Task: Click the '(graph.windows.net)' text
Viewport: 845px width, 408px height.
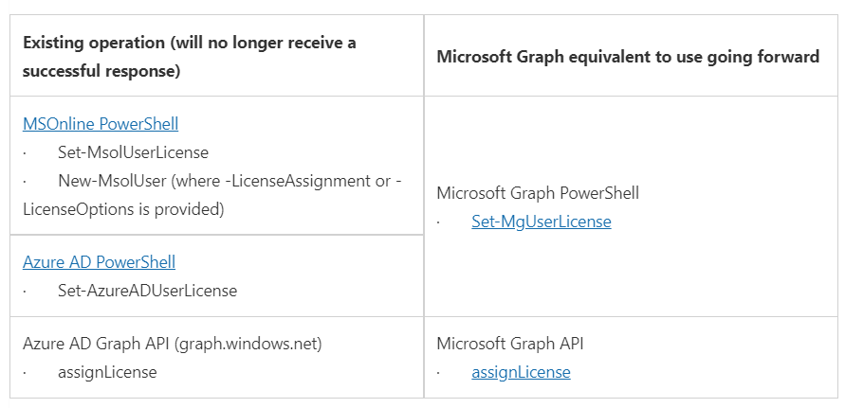Action: 248,344
